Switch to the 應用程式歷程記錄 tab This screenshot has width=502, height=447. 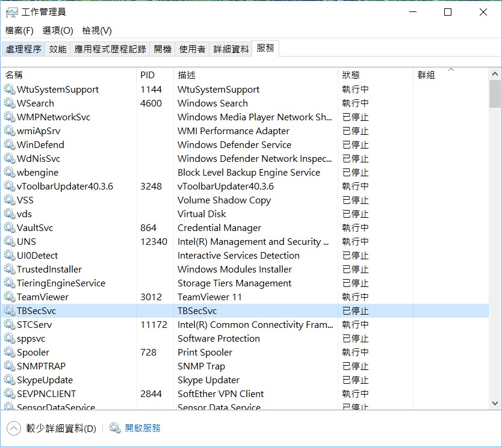[110, 49]
